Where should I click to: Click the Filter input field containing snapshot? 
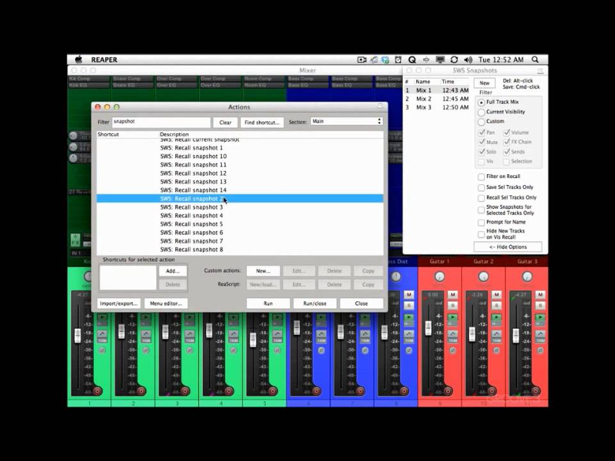[161, 122]
